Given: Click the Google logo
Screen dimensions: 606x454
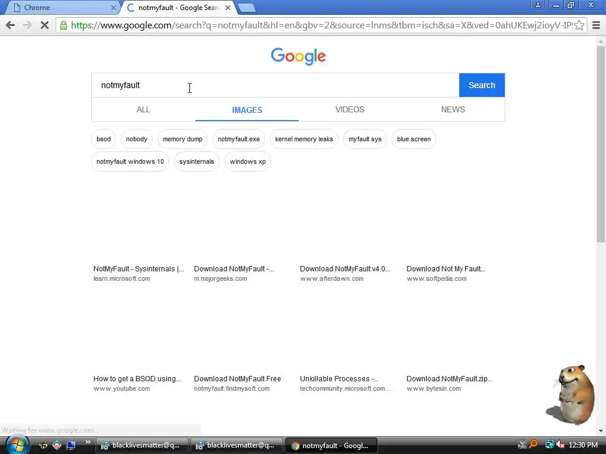Looking at the screenshot, I should (x=298, y=56).
